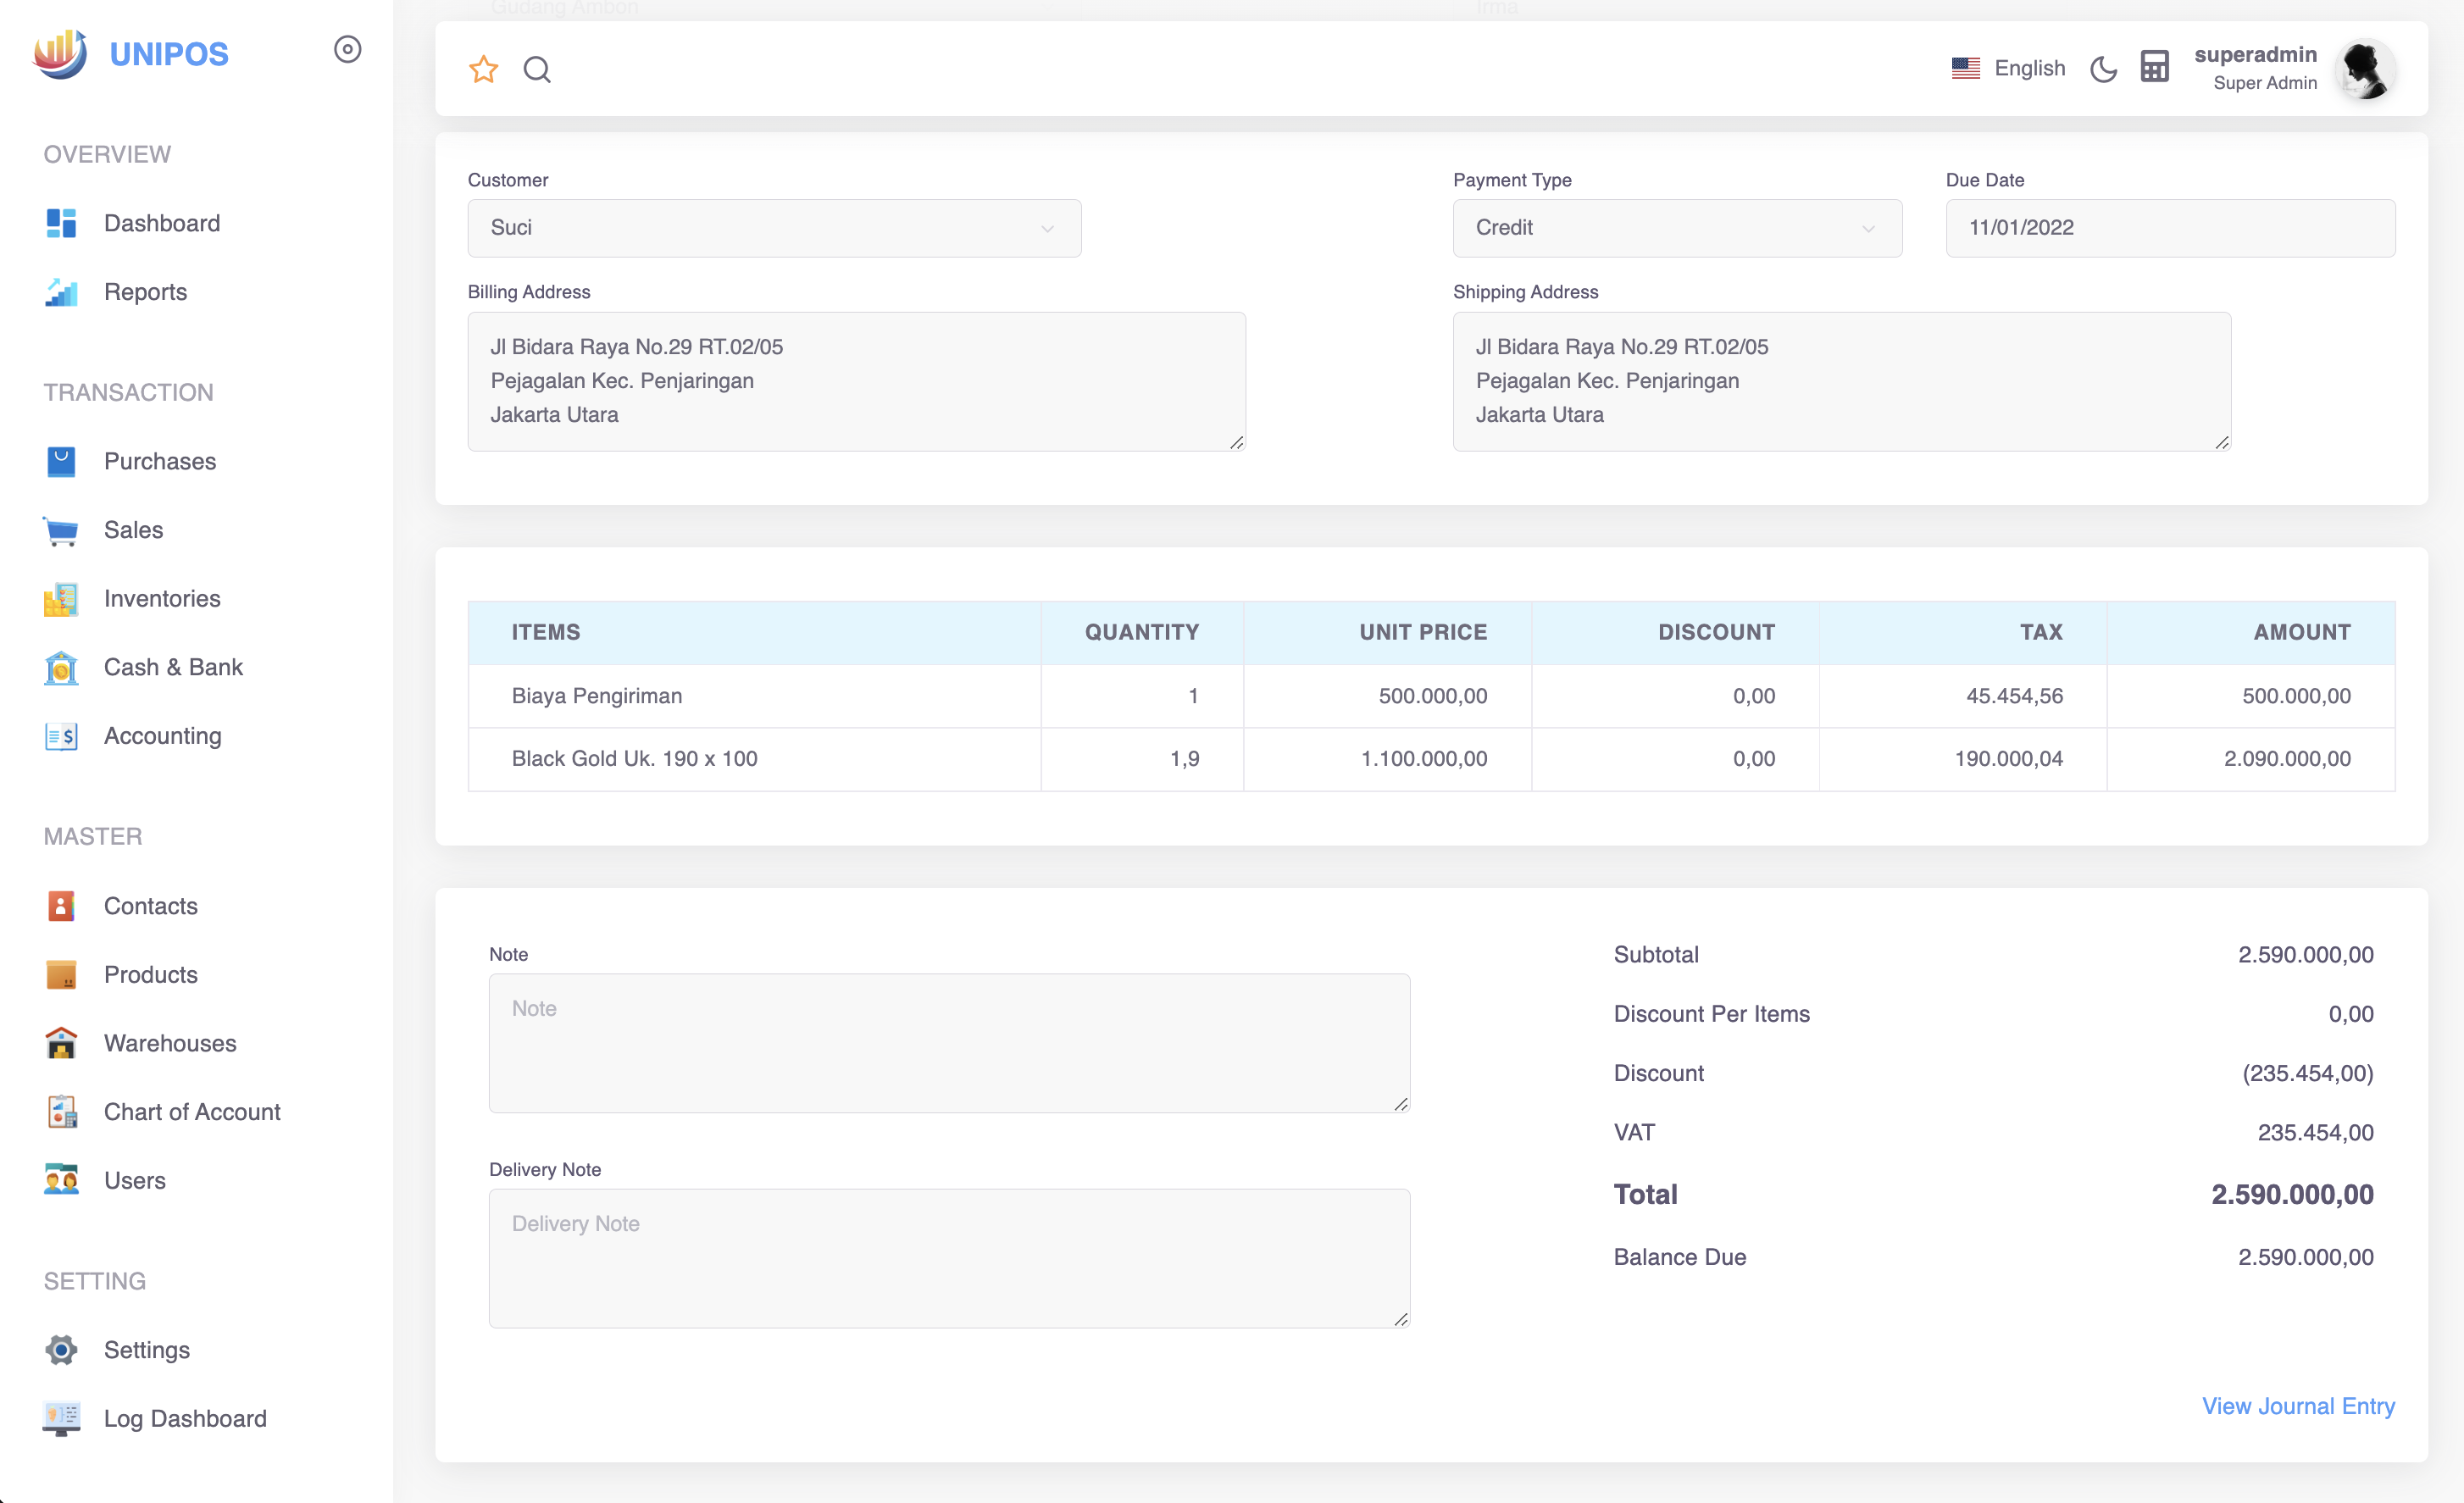
Task: Open Accounting menu entry
Action: click(x=163, y=736)
